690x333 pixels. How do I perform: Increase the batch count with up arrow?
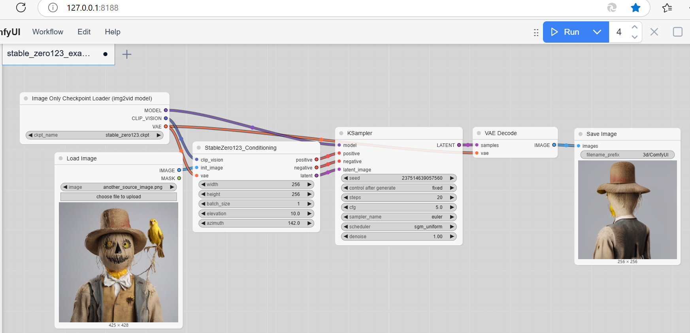tap(635, 27)
